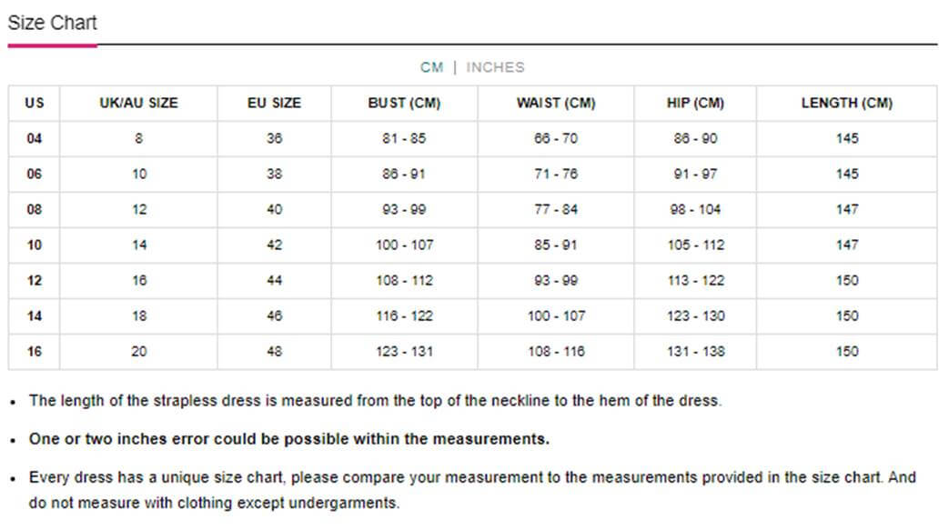Click the bold inches error note
This screenshot has width=949, height=530.
click(x=289, y=439)
